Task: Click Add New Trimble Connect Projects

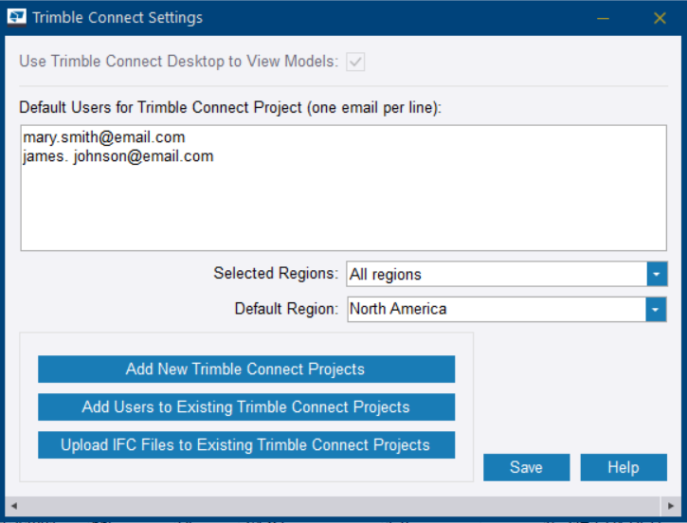Action: [x=245, y=370]
